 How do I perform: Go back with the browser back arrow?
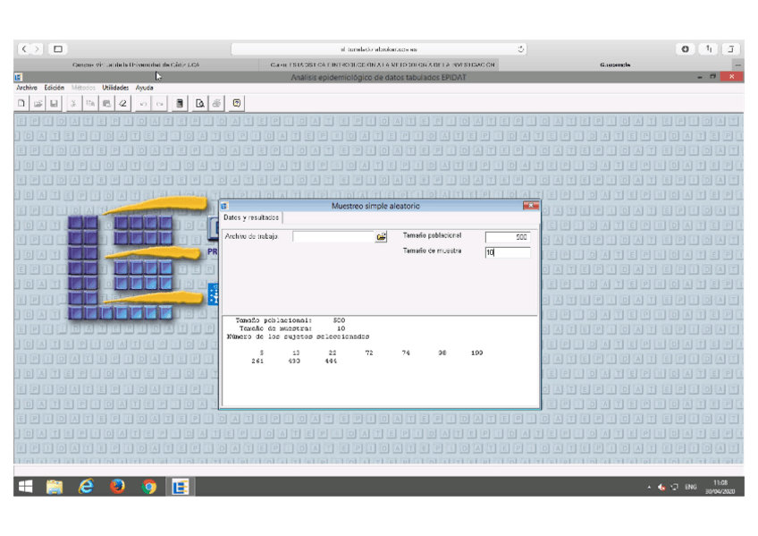tap(25, 49)
